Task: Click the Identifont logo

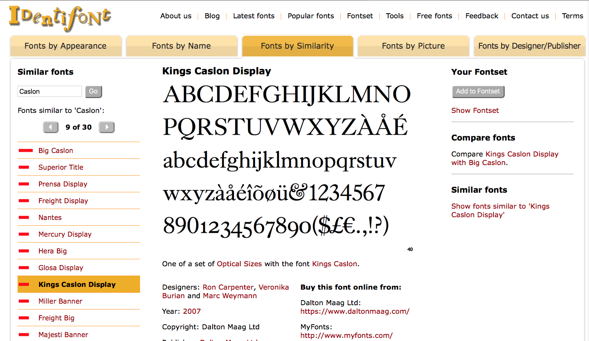Action: pos(60,18)
